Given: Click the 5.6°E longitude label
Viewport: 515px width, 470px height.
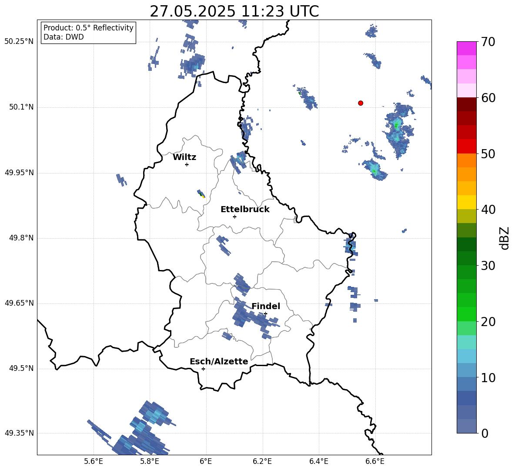Looking at the screenshot, I should (94, 461).
